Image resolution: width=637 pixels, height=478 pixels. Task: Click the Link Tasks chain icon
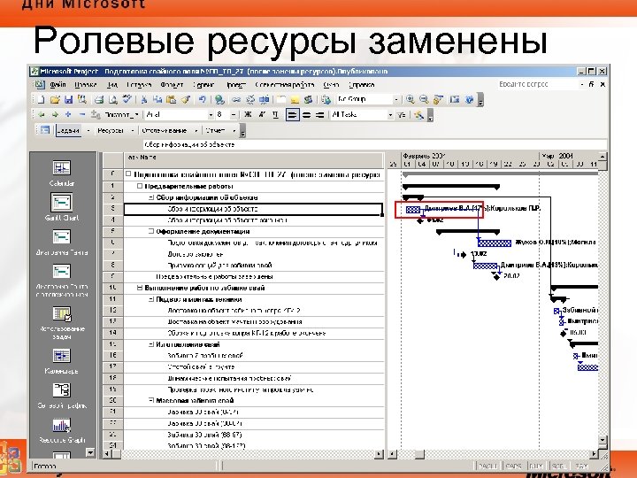click(x=236, y=99)
